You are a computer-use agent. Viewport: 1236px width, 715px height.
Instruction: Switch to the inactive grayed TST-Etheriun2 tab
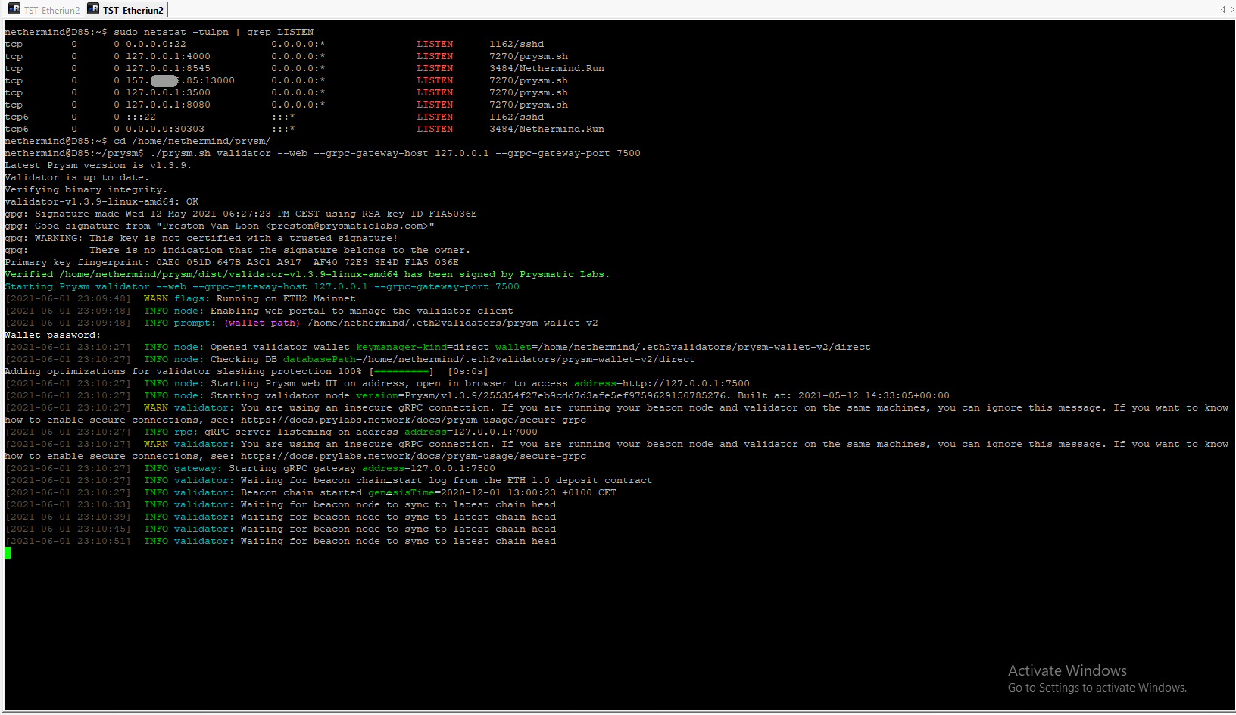click(x=43, y=10)
